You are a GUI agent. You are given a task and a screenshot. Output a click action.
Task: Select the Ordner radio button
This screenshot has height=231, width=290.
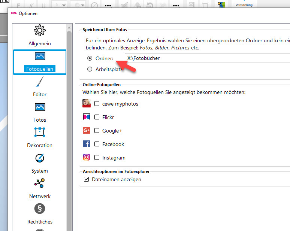[90, 58]
